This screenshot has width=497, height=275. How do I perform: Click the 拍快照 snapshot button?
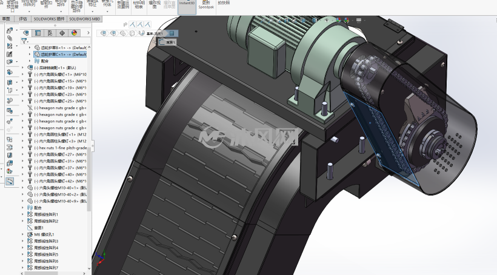click(x=224, y=3)
